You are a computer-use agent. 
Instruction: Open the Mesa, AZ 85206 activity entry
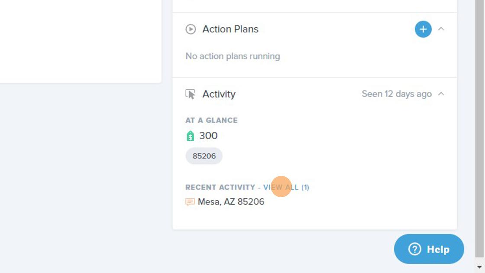pos(231,202)
